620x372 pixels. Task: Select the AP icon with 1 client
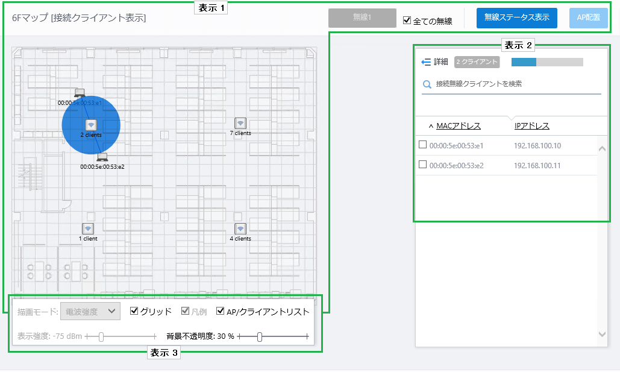point(88,229)
